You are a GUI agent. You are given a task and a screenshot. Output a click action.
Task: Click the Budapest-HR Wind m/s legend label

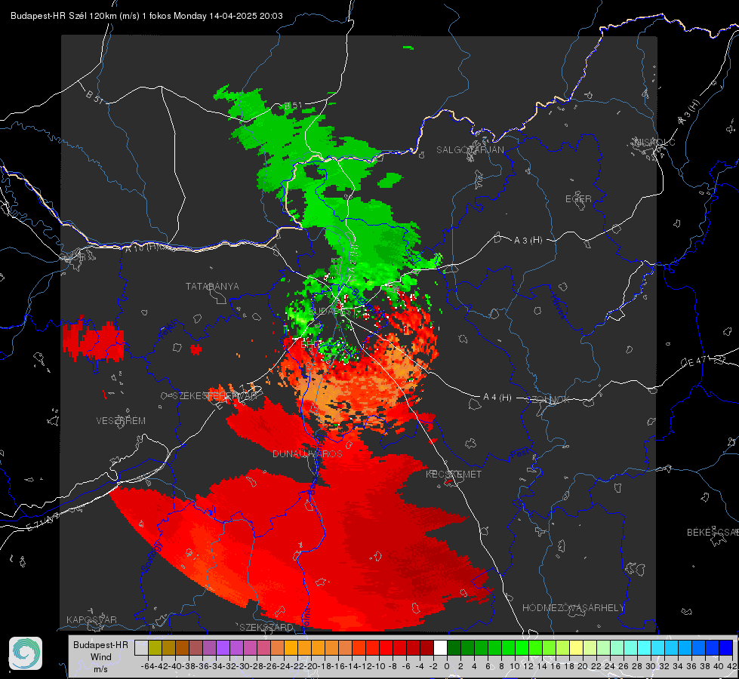[x=101, y=657]
